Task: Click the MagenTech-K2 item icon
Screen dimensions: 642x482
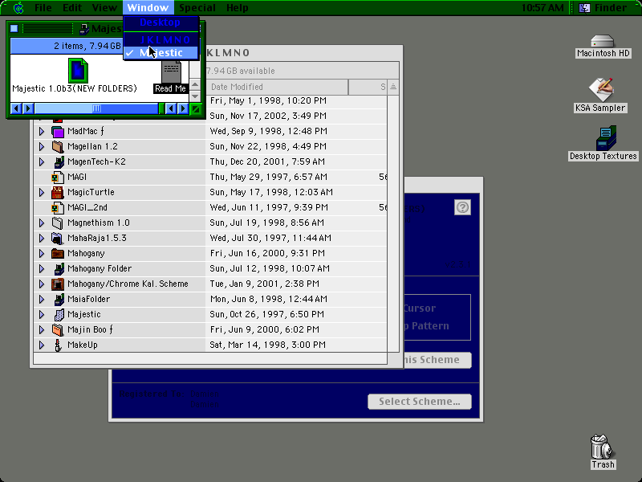Action: (59, 162)
